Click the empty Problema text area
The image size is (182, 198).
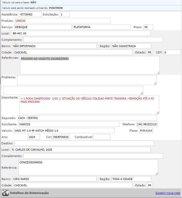tap(87, 80)
